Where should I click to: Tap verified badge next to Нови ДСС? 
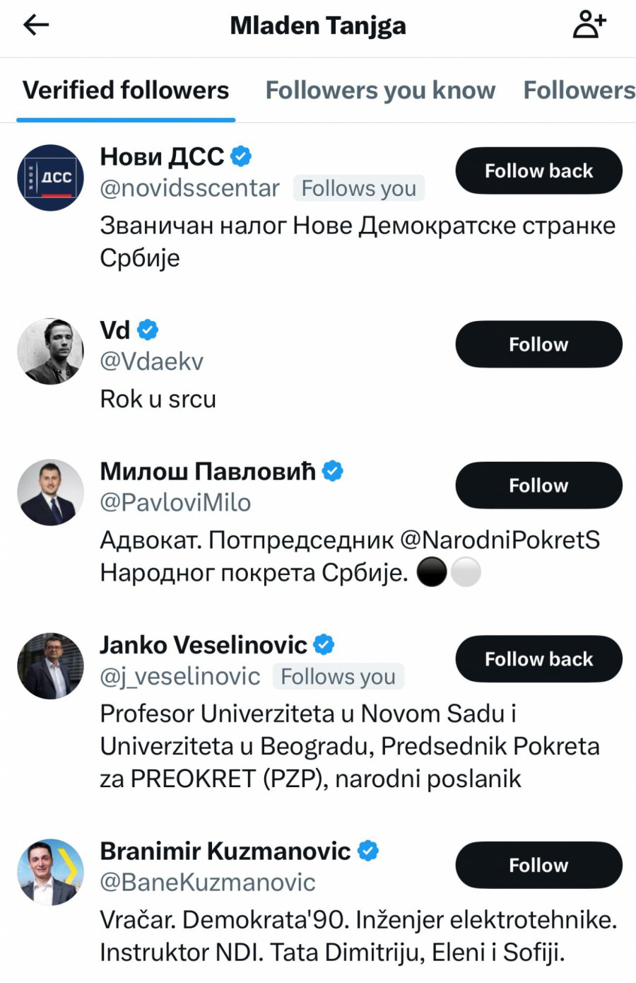pos(241,156)
